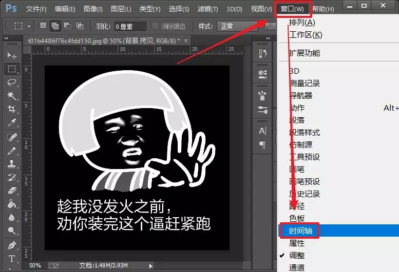Choose 色板 from the Window menu

[x=339, y=218]
